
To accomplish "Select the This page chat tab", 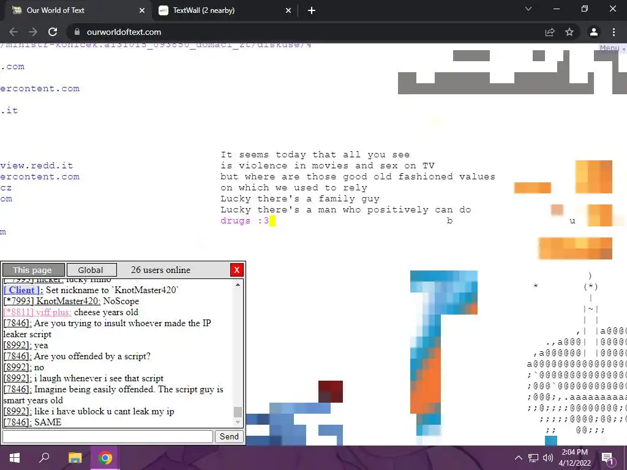I will pos(33,270).
